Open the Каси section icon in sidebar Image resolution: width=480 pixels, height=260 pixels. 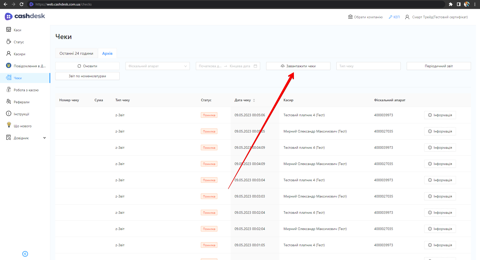9,30
